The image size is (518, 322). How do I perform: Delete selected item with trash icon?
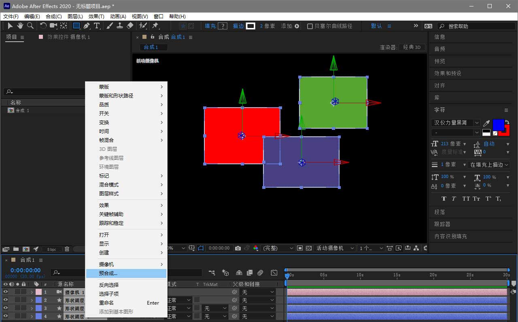tap(67, 249)
